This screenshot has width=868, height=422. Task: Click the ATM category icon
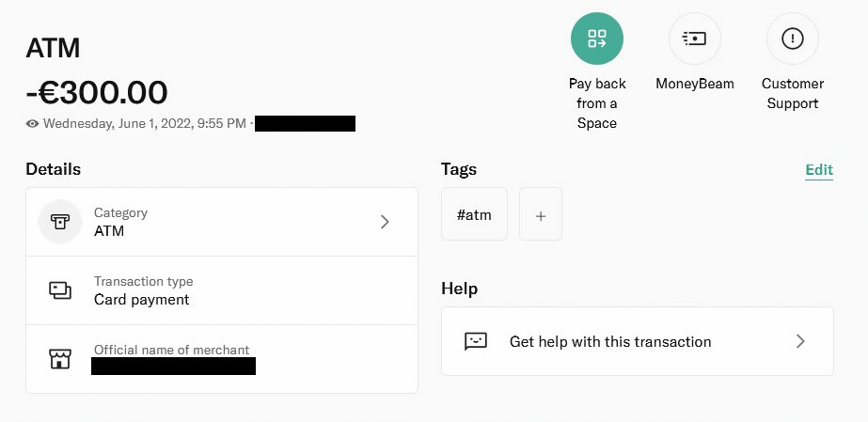tap(60, 222)
